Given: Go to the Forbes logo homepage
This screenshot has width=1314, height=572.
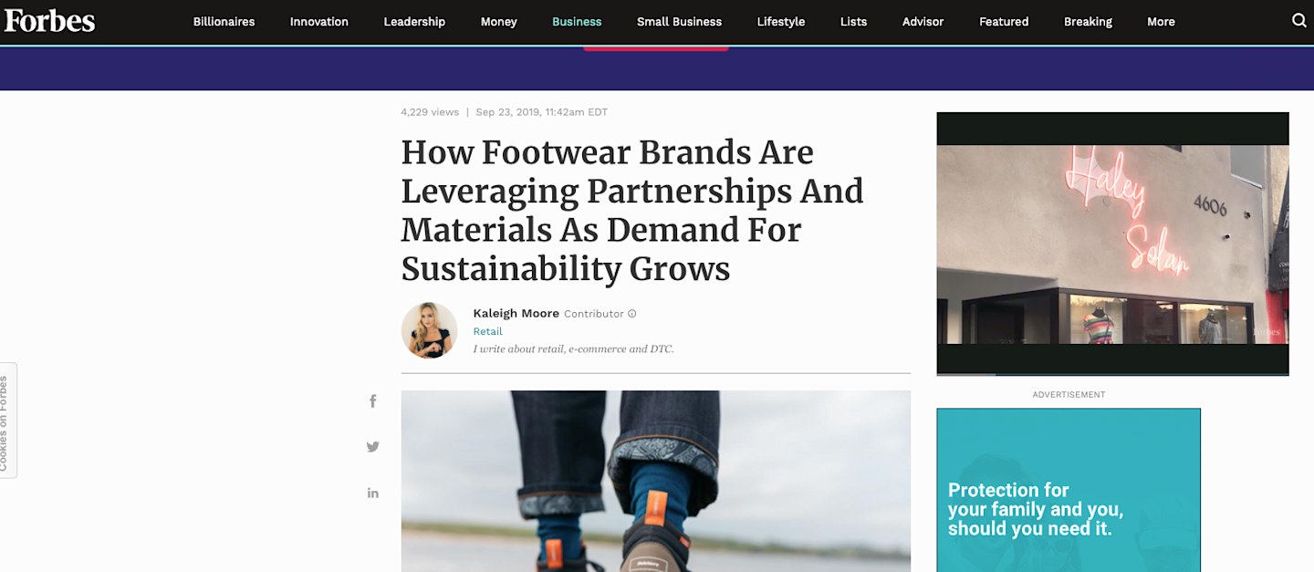Looking at the screenshot, I should click(x=49, y=21).
